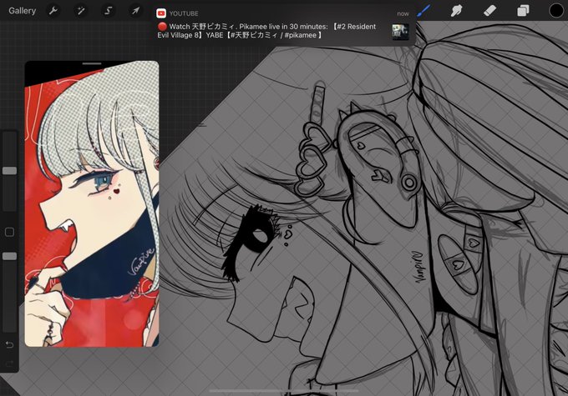Tap the YouTube app icon in notification
The width and height of the screenshot is (568, 396).
coord(161,13)
